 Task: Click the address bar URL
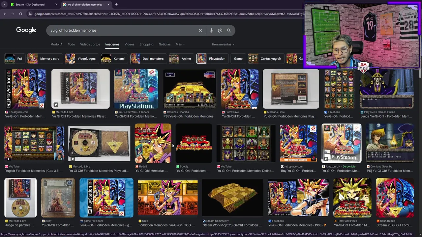(x=168, y=14)
